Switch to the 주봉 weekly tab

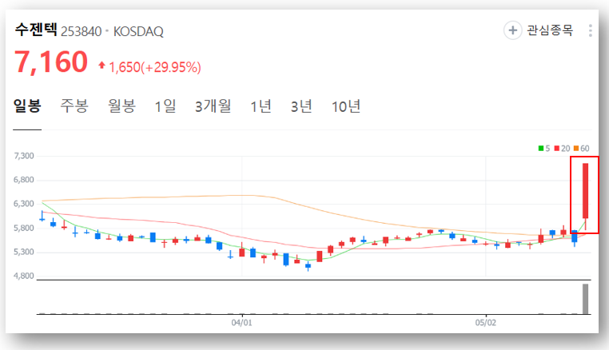74,105
